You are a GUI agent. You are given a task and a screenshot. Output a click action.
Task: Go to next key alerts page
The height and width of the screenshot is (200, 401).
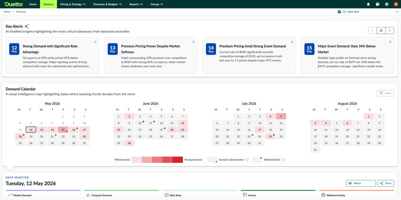tap(389, 30)
